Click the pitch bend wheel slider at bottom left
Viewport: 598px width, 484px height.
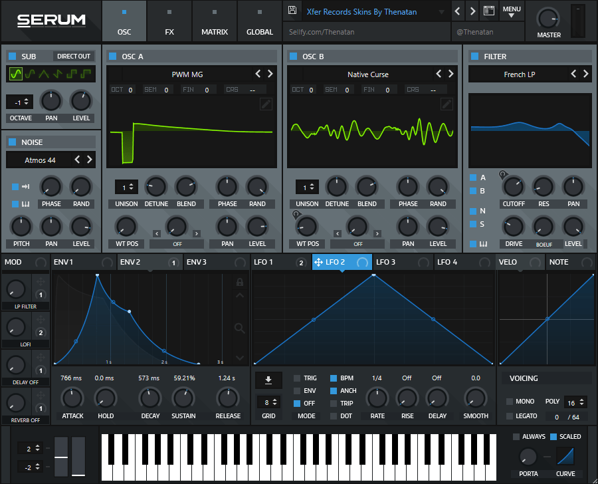[x=60, y=459]
